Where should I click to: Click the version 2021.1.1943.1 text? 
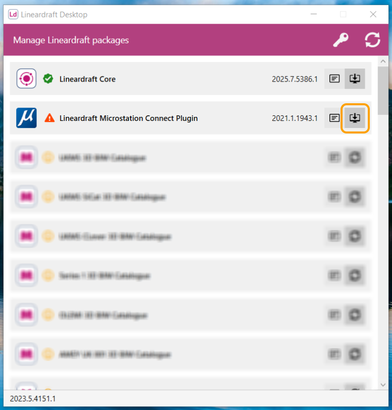click(x=295, y=118)
